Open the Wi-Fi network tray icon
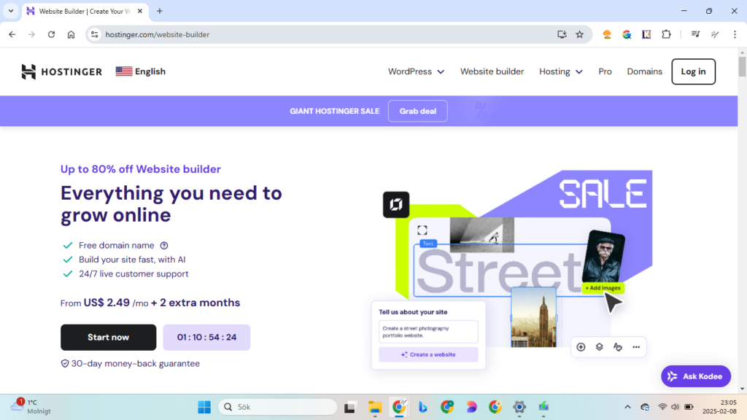Image resolution: width=747 pixels, height=420 pixels. pyautogui.click(x=662, y=407)
